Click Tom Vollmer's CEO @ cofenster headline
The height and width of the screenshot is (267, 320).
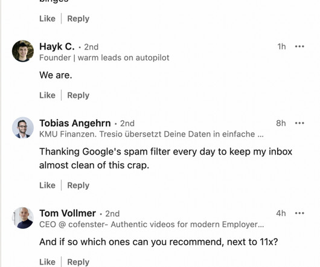pyautogui.click(x=152, y=225)
